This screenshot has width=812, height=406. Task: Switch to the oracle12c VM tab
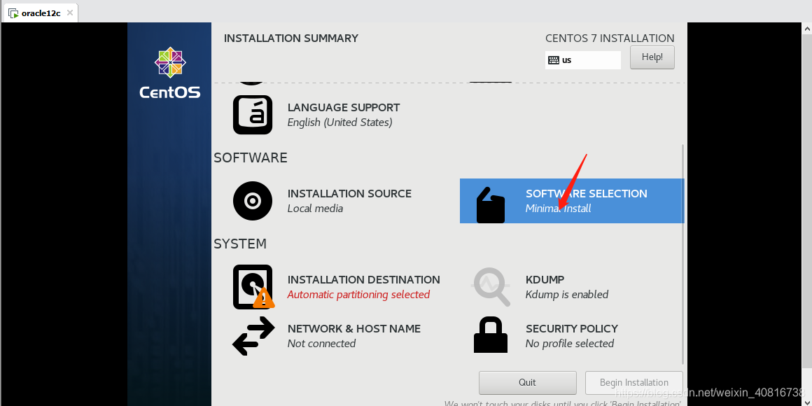41,13
